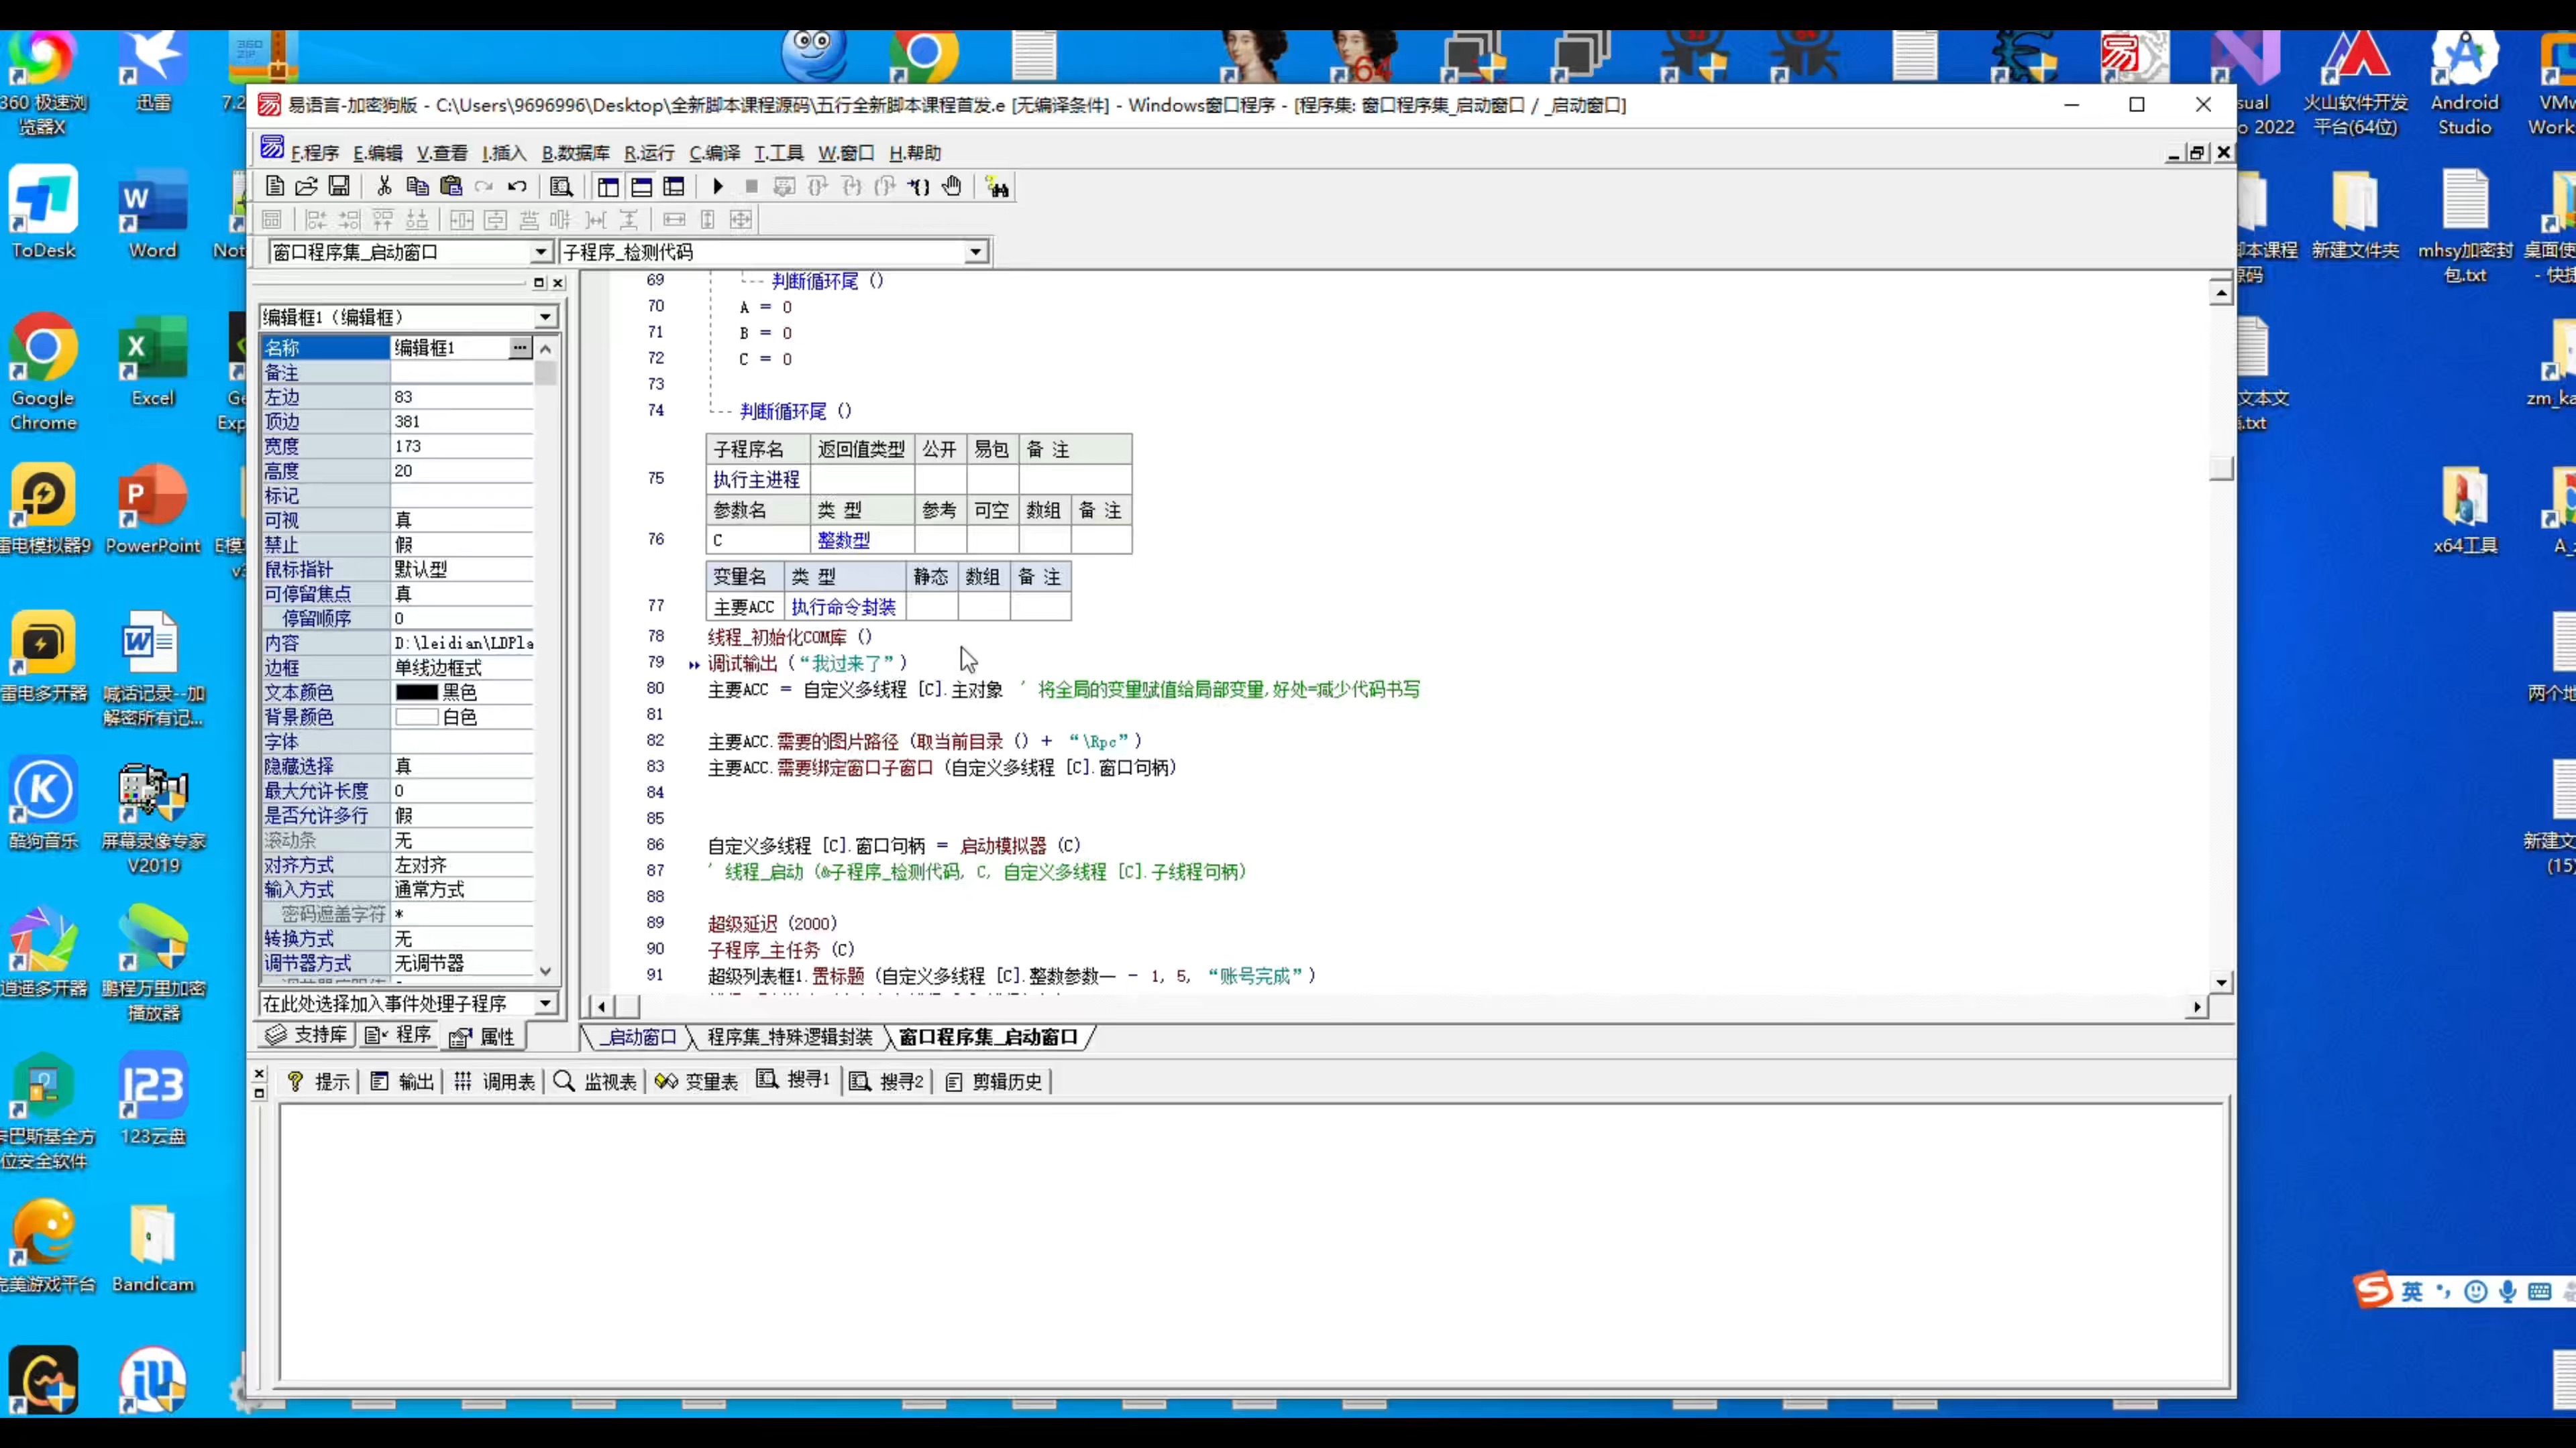Switch to the 程序 panel tab

click(x=399, y=1035)
